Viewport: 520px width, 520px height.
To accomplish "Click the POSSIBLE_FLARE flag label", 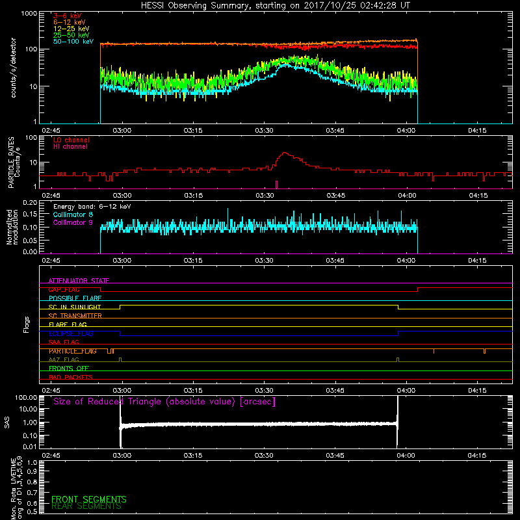I will point(75,298).
